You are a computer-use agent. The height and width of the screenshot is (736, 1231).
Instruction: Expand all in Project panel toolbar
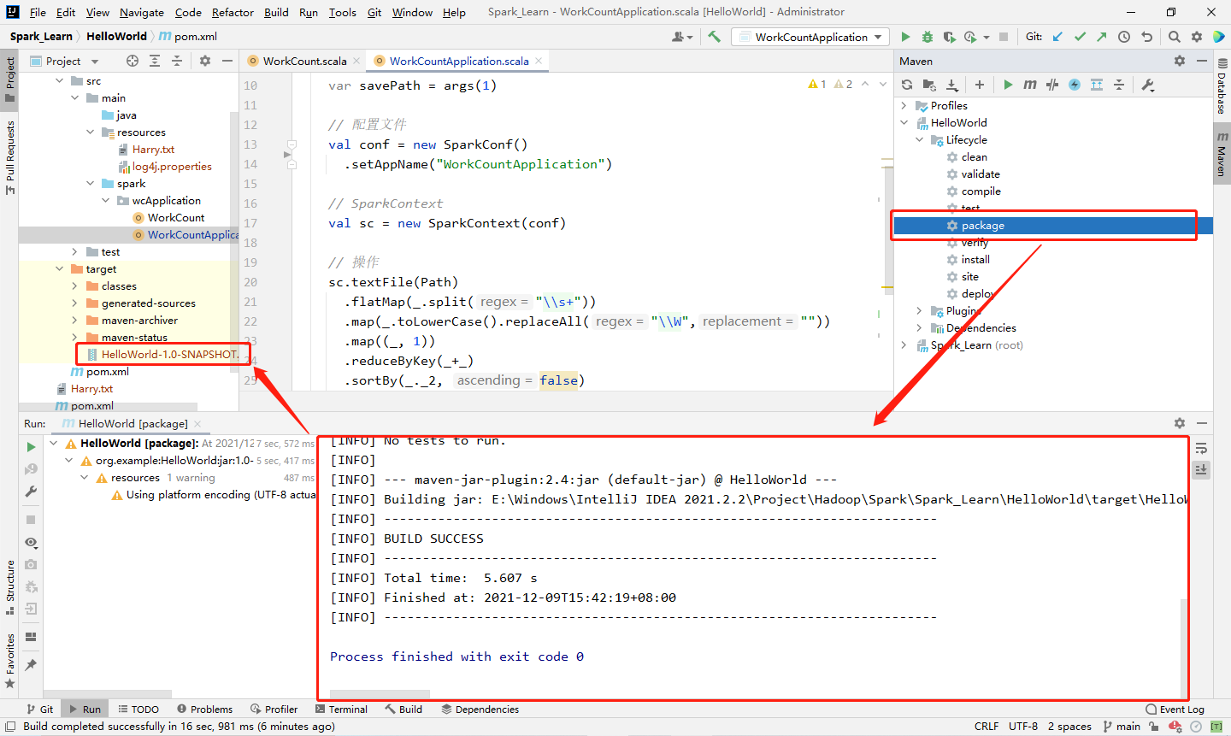155,61
